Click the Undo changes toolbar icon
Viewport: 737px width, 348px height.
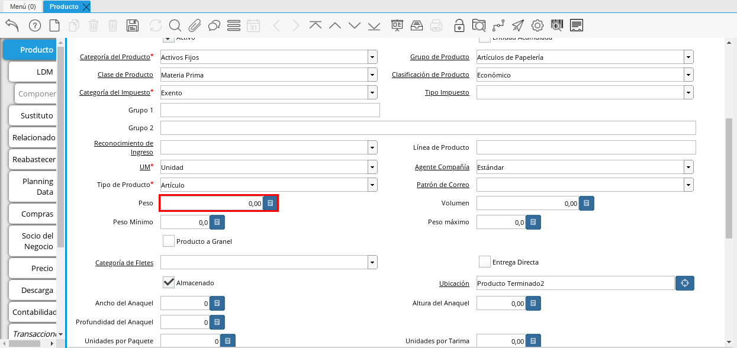click(x=12, y=25)
